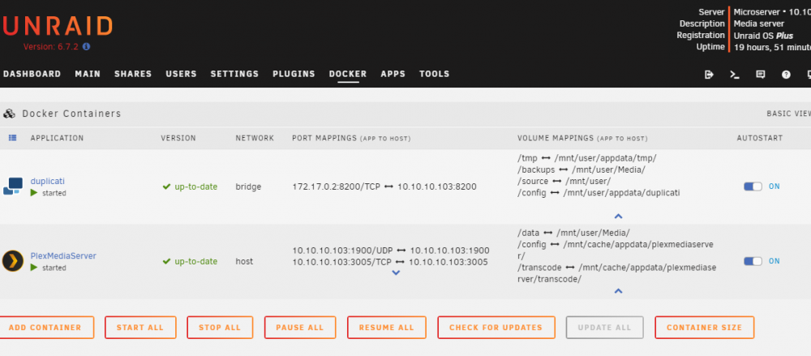Click the duplicati up-to-date checkmark
Image resolution: width=811 pixels, height=356 pixels.
(x=166, y=187)
